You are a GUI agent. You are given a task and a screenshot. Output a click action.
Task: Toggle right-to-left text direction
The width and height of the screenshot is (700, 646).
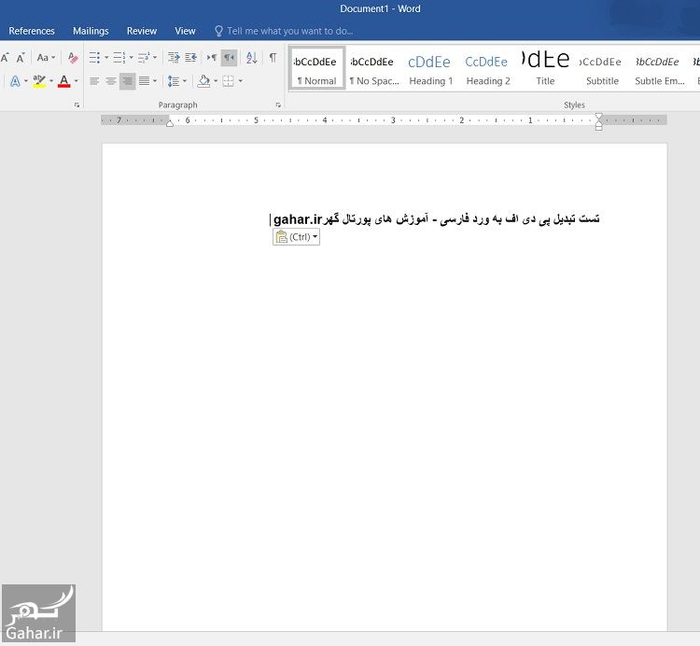click(x=229, y=58)
